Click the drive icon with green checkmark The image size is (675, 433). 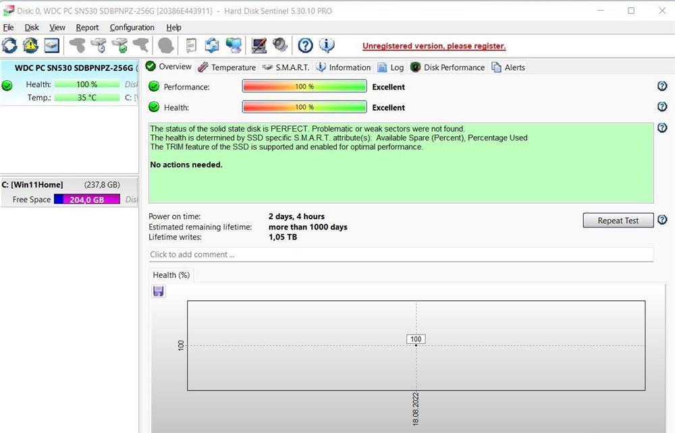120,46
